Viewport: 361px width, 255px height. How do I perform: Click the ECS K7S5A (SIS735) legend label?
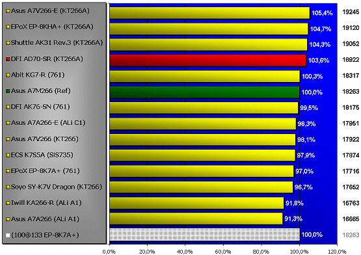pos(42,155)
